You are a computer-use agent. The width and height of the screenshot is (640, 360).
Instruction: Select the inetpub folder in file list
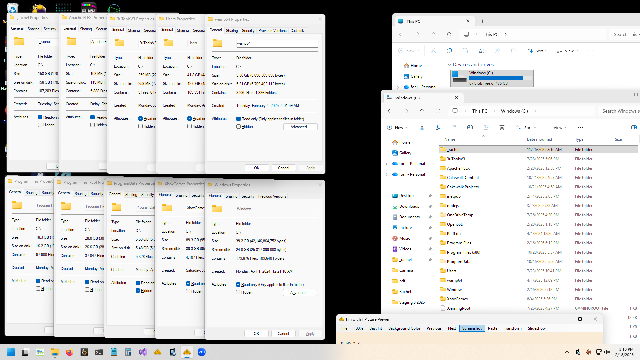tap(454, 196)
